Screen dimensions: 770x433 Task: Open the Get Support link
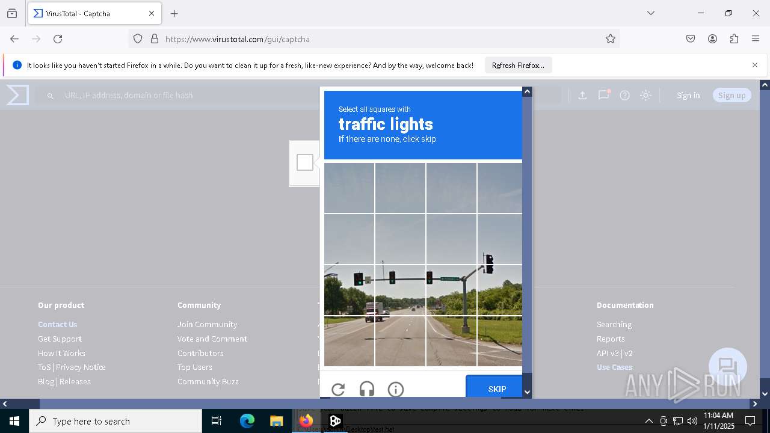point(60,339)
